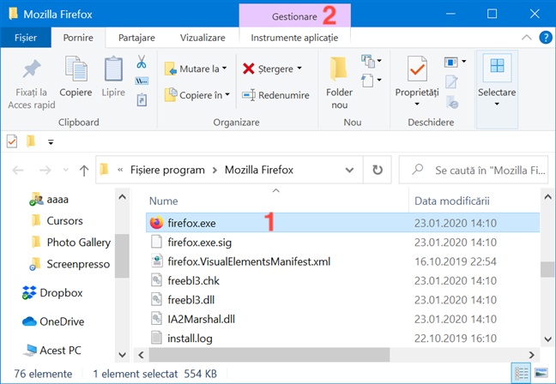Select IA2Marshal.dll file

(342, 319)
